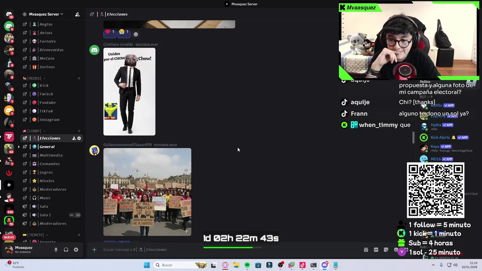Screen dimensions: 482x271
Task: Open the Music channel
Action: click(52, 198)
